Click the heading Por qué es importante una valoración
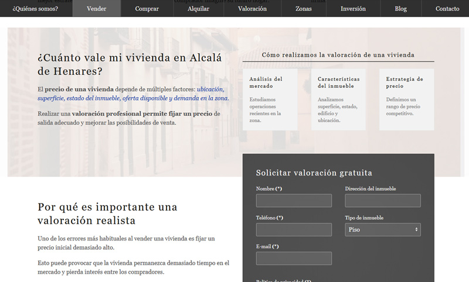469x282 pixels. [x=107, y=214]
